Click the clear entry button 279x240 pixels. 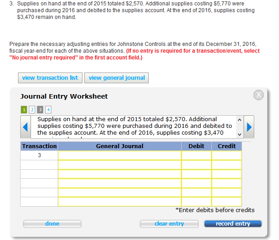coord(169,224)
